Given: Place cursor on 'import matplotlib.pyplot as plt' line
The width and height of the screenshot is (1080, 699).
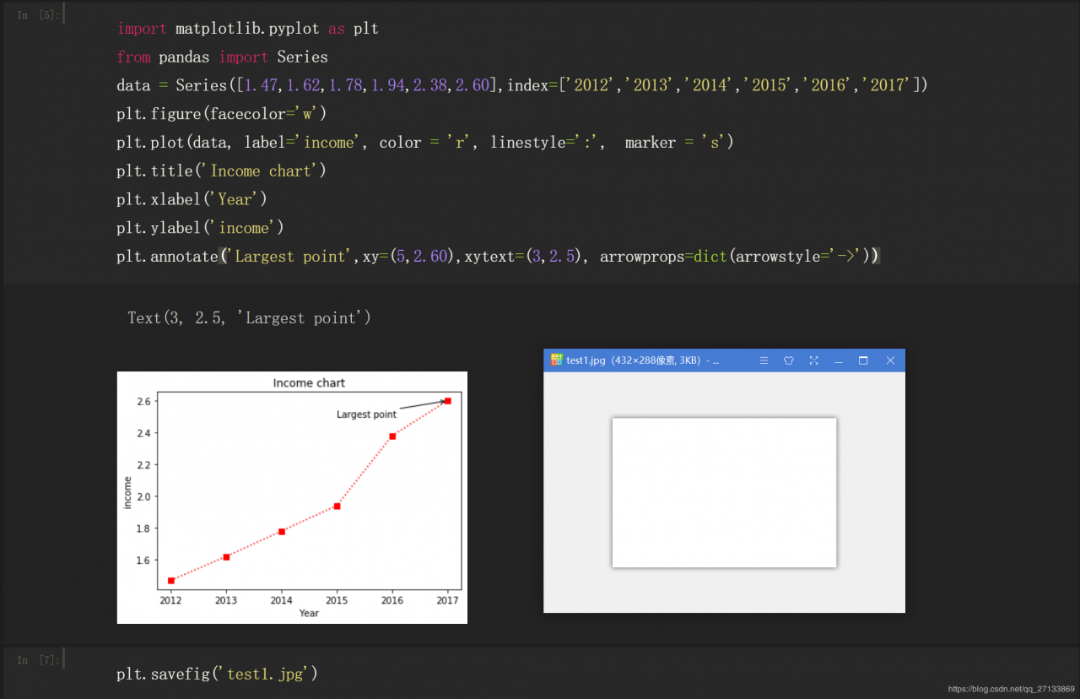Looking at the screenshot, I should click(x=247, y=29).
